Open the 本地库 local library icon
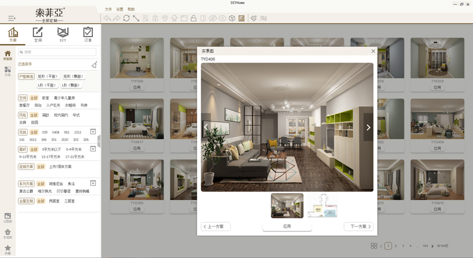 point(8,234)
